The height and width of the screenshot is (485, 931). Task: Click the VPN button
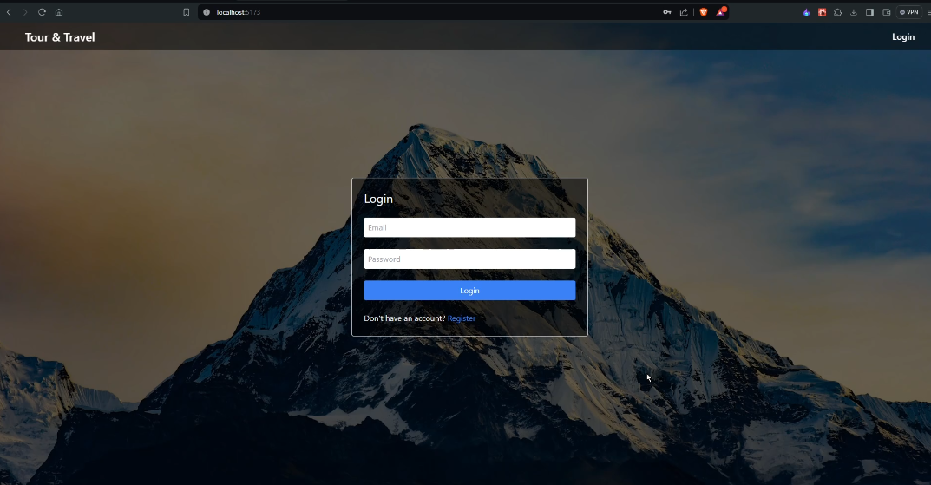click(x=909, y=12)
